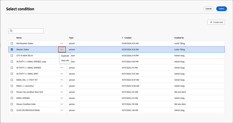Choose View Info from the context menu
This screenshot has width=233, height=123.
tap(65, 61)
